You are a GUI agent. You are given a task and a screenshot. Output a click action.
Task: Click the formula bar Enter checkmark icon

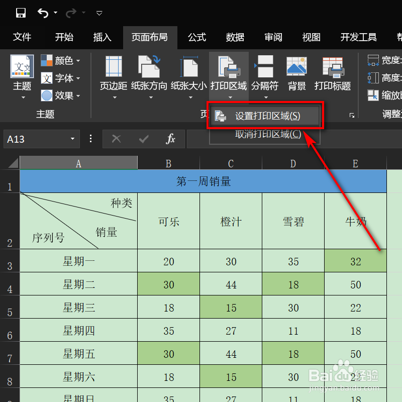(x=144, y=139)
